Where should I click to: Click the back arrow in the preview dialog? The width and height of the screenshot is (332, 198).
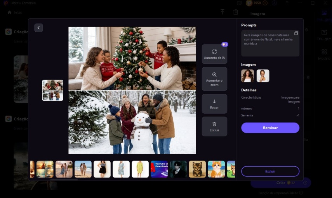click(38, 28)
